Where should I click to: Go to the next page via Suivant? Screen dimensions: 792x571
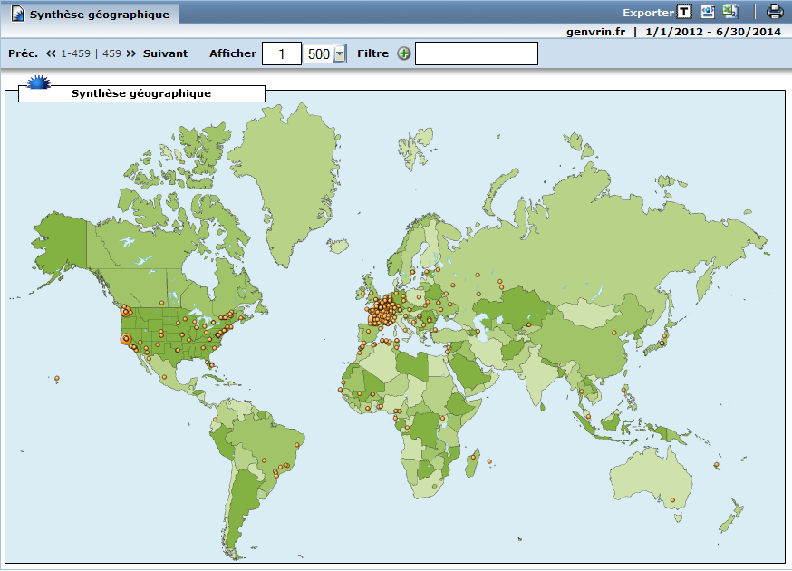163,53
